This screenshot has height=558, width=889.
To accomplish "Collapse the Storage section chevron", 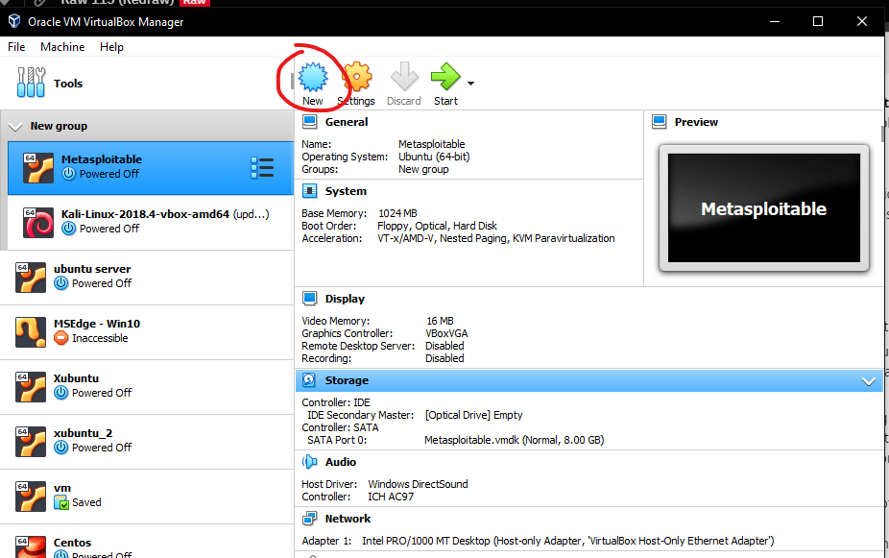I will coord(869,381).
